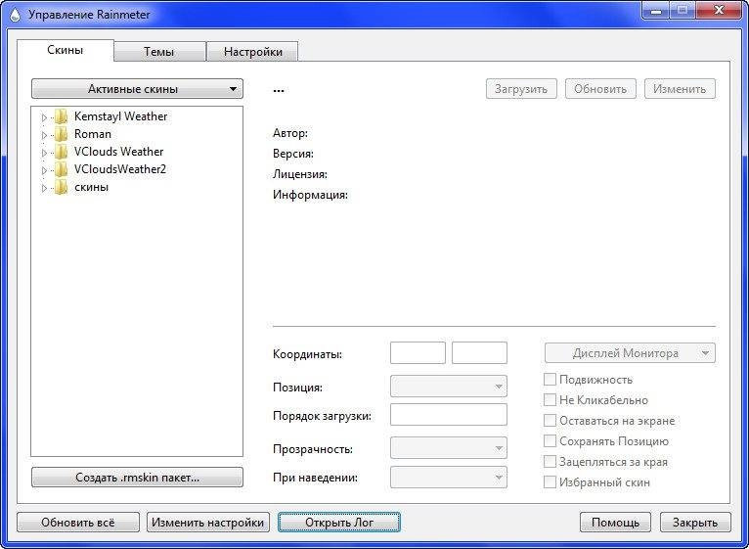Maximize the Управление Rainmeter window
Viewport: 749px width, 549px height.
[683, 11]
